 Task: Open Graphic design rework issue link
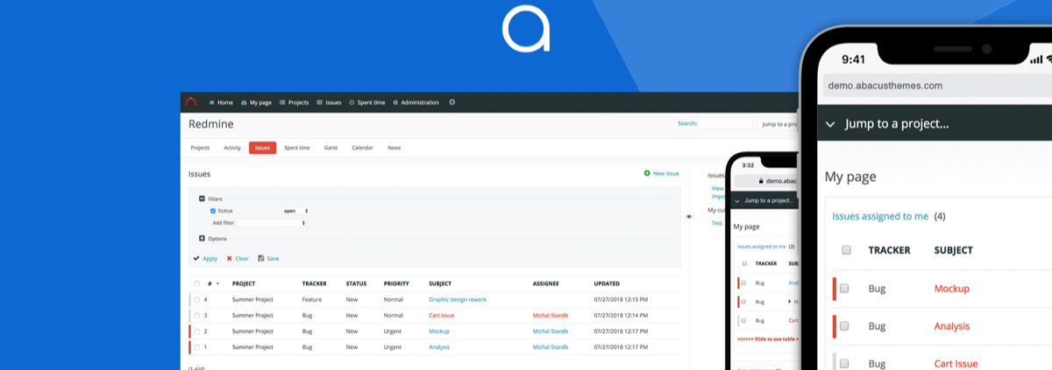(458, 299)
